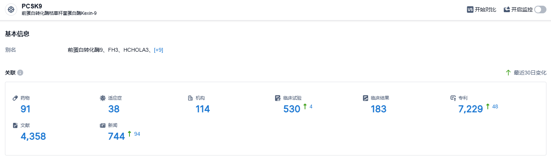This screenshot has width=551, height=157.
Task: Click the info icon beside 关联
Action: (x=20, y=73)
